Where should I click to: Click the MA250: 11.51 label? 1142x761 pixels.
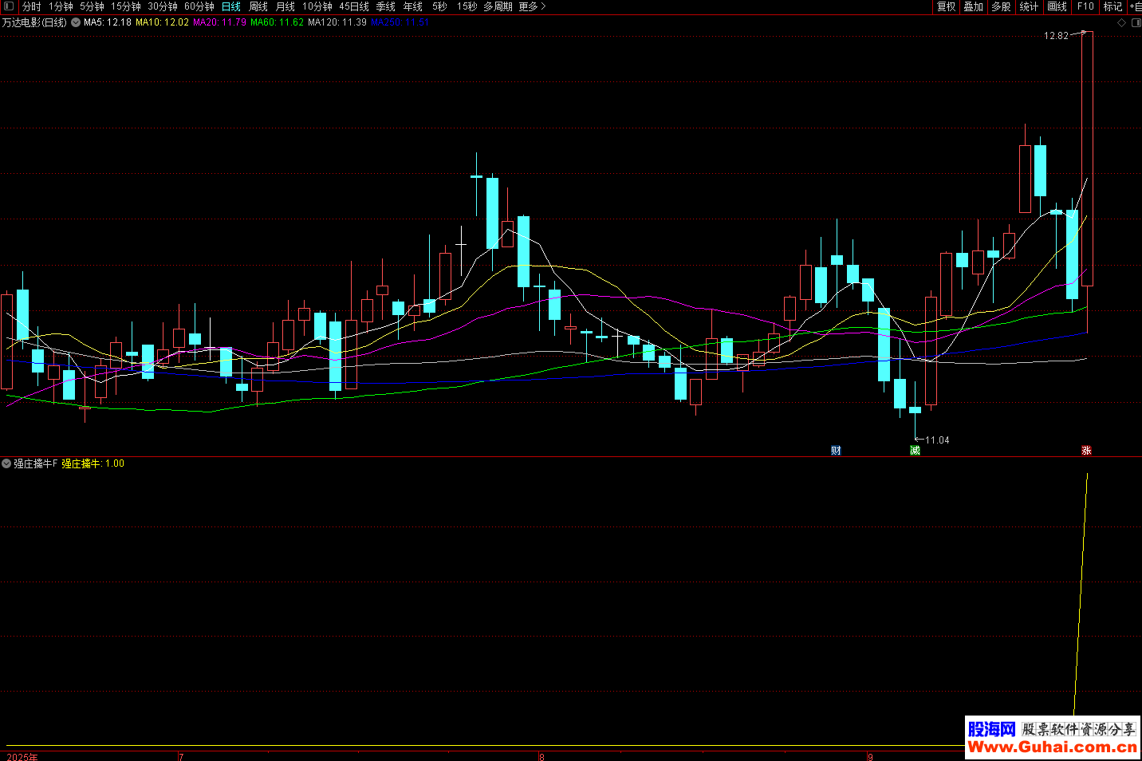400,22
